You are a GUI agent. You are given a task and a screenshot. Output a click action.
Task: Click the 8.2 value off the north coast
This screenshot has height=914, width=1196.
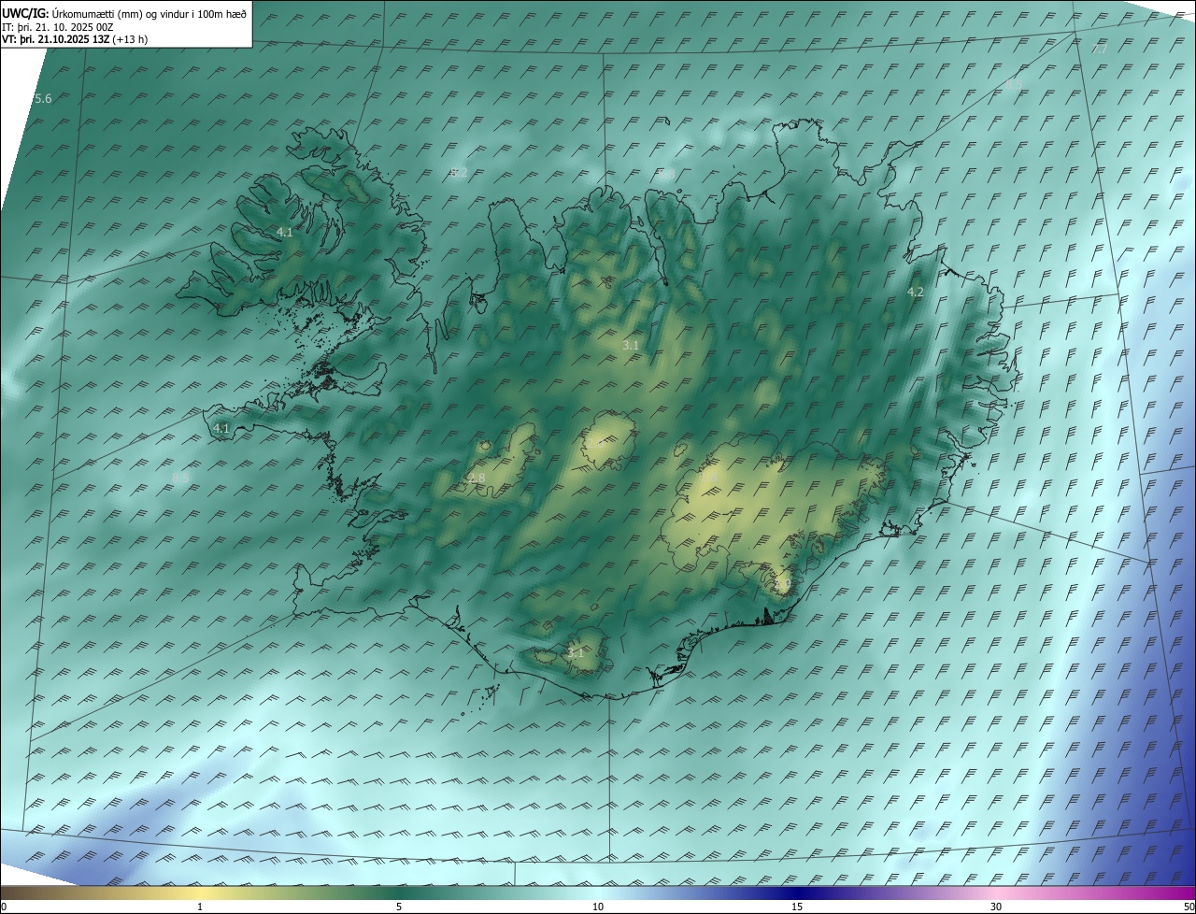459,173
